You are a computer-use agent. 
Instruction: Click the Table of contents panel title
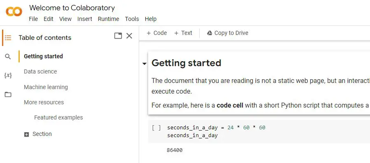[x=45, y=37]
